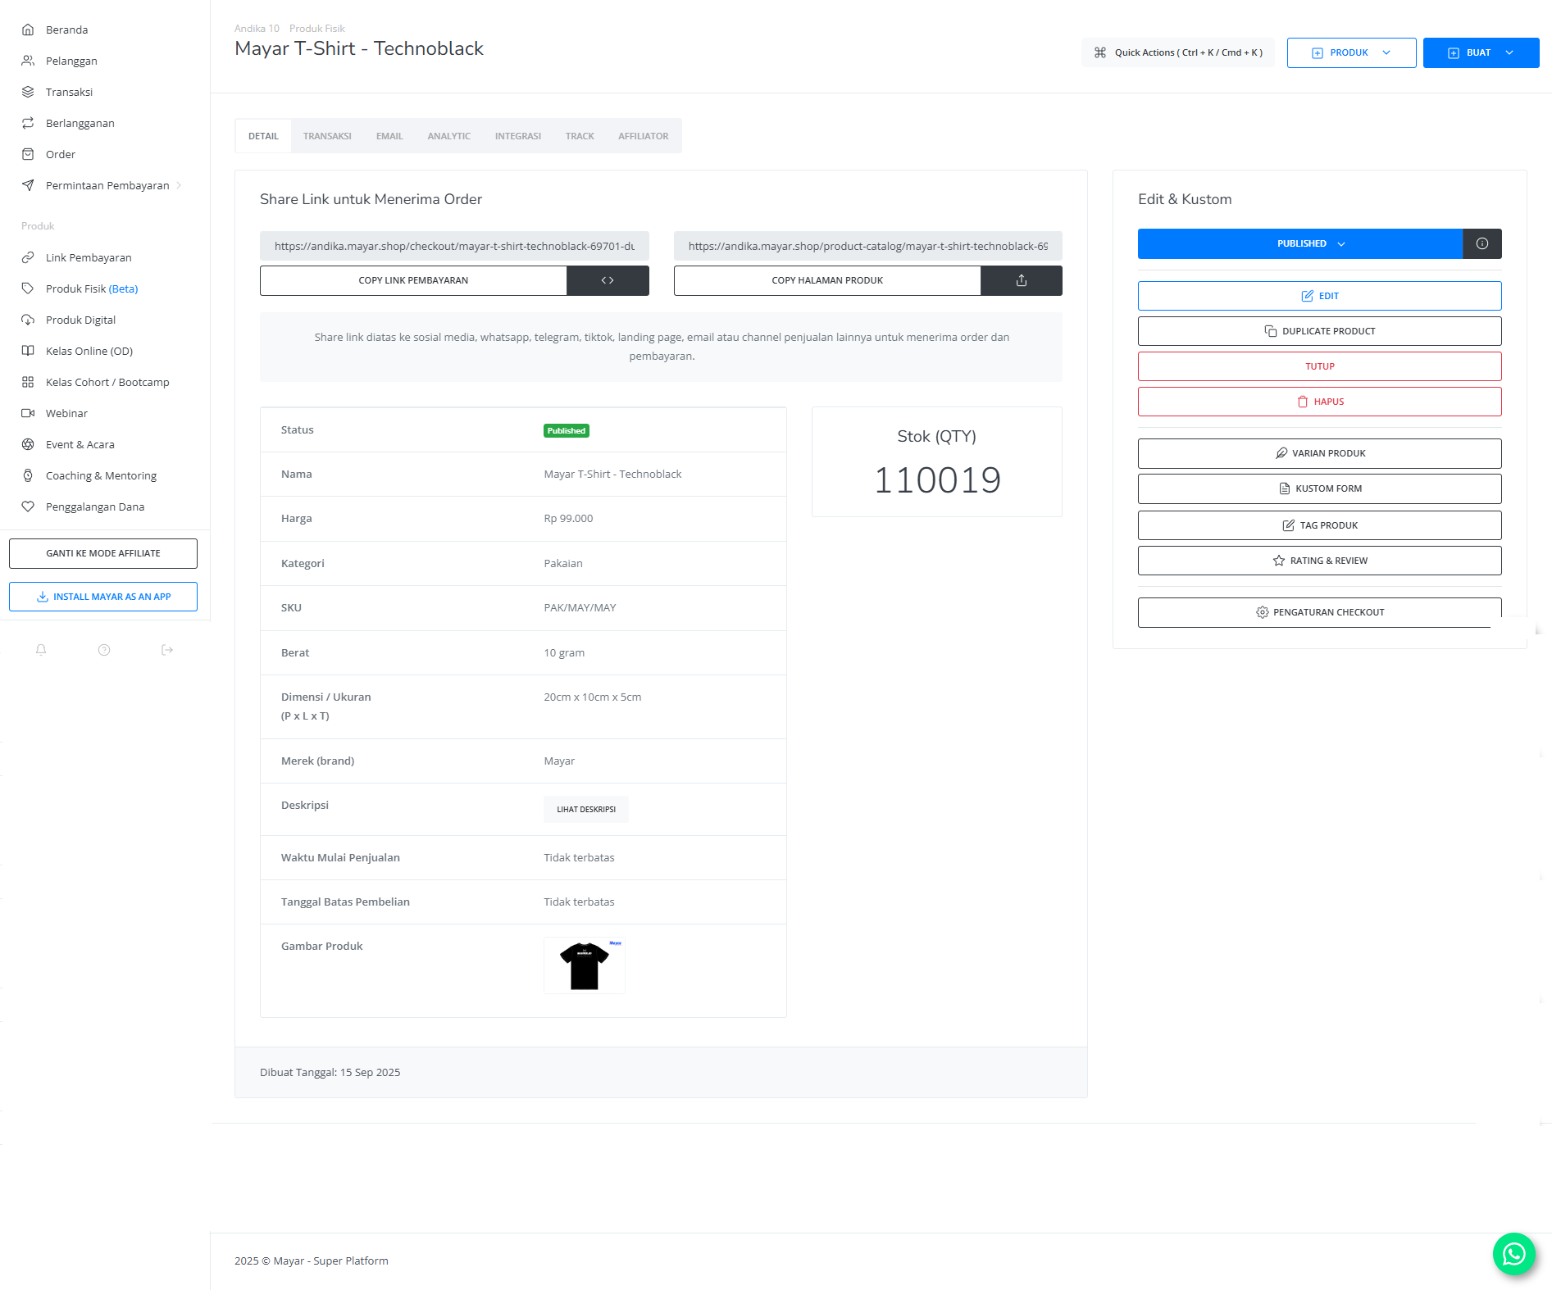1552x1290 pixels.
Task: Click the price value Rp 99.000
Action: (568, 518)
